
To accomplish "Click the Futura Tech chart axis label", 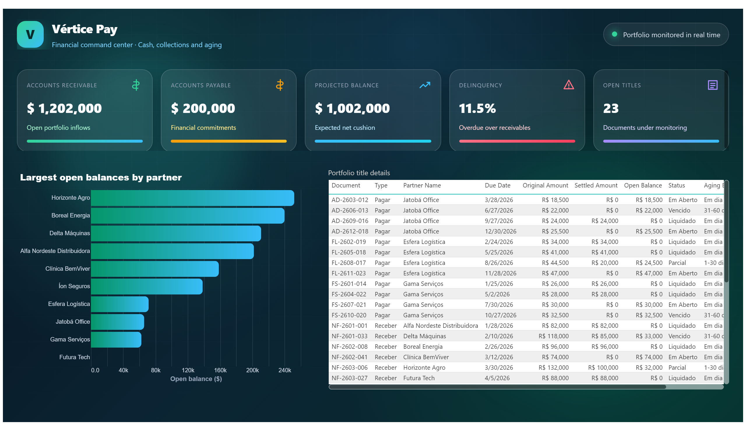I will coord(75,357).
